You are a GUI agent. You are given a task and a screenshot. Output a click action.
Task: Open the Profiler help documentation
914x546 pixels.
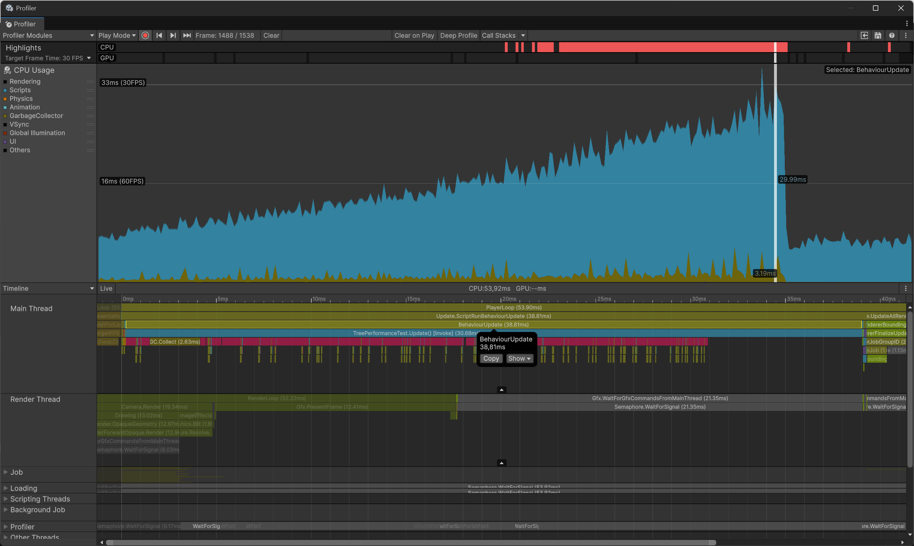892,35
